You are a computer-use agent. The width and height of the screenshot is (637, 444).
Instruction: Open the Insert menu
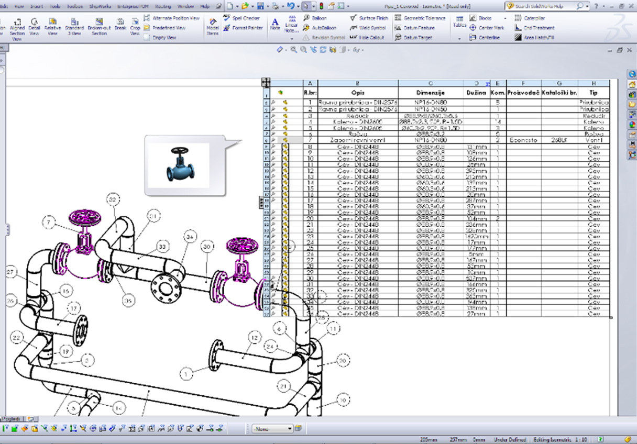[37, 6]
